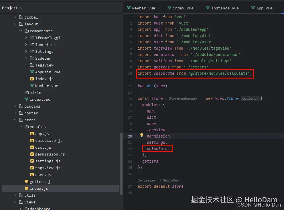
Task: Click the router folder icon
Action: point(21,113)
